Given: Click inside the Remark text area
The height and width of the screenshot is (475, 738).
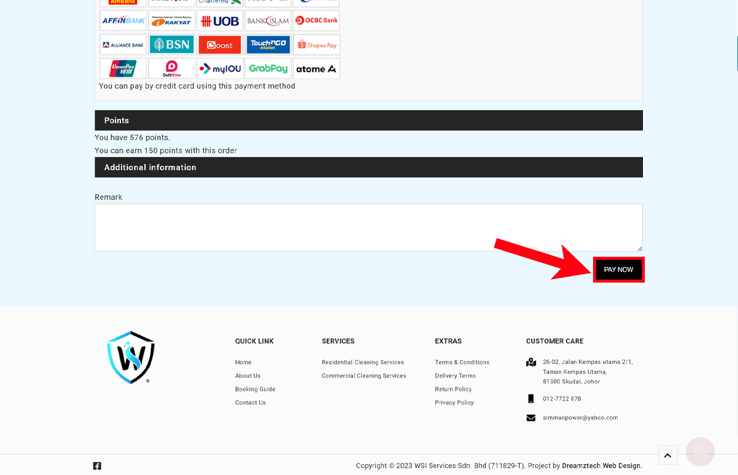Looking at the screenshot, I should click(368, 227).
